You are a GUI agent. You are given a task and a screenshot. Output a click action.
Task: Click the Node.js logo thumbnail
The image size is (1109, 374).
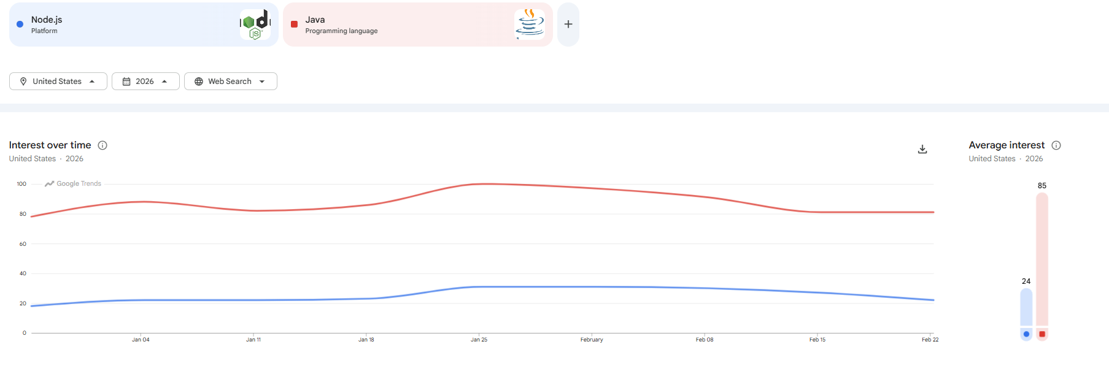[255, 25]
